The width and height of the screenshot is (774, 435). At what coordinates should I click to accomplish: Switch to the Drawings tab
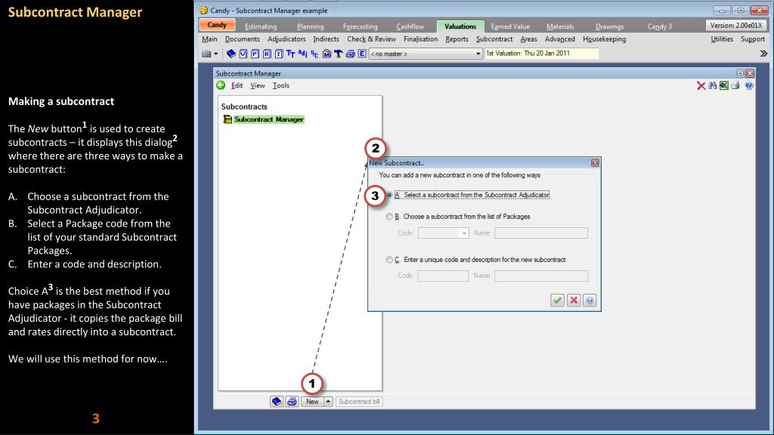point(610,26)
